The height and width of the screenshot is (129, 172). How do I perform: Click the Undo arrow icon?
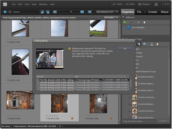point(114,4)
